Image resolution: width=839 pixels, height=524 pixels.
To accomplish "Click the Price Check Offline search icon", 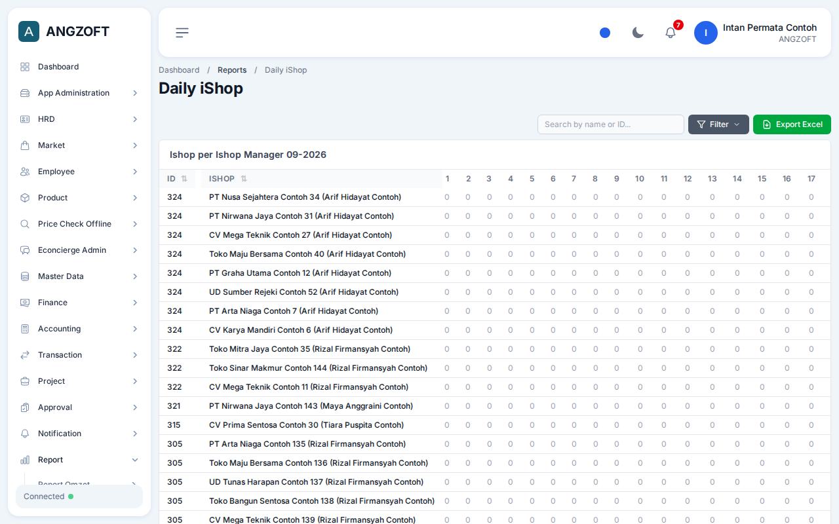I will [x=25, y=224].
